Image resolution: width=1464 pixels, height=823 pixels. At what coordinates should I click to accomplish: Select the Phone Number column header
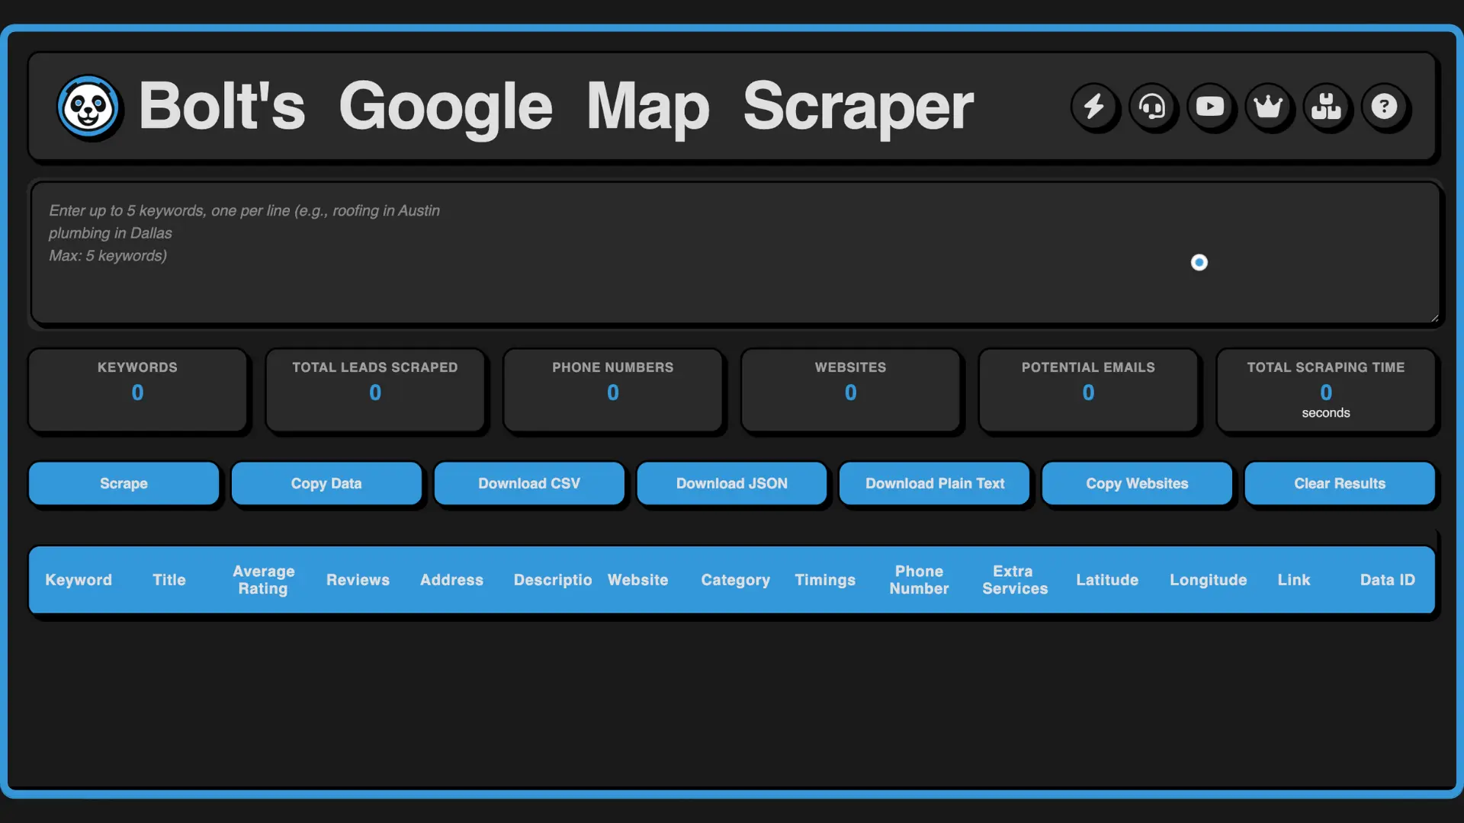tap(919, 580)
